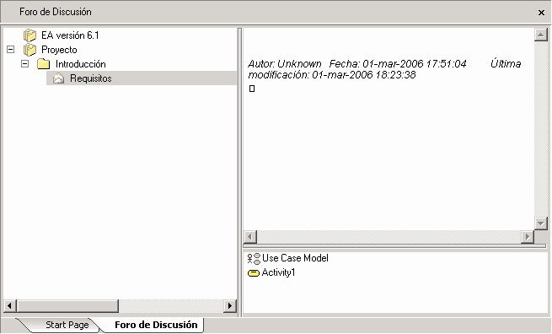Click the 'Fecha: 01-mar-2006 17:51:04' text
This screenshot has height=334, width=552.
click(x=398, y=64)
